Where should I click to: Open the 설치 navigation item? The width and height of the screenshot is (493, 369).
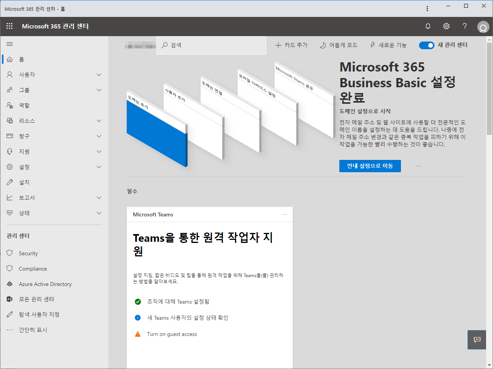[54, 182]
